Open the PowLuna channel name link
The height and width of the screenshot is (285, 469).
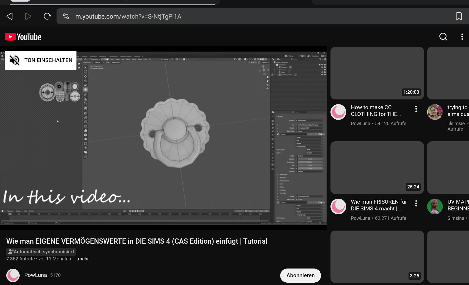36,275
